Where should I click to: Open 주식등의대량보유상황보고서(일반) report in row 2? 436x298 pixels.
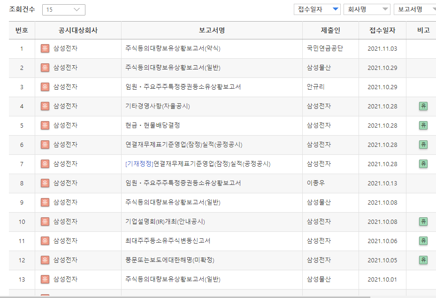pyautogui.click(x=173, y=68)
